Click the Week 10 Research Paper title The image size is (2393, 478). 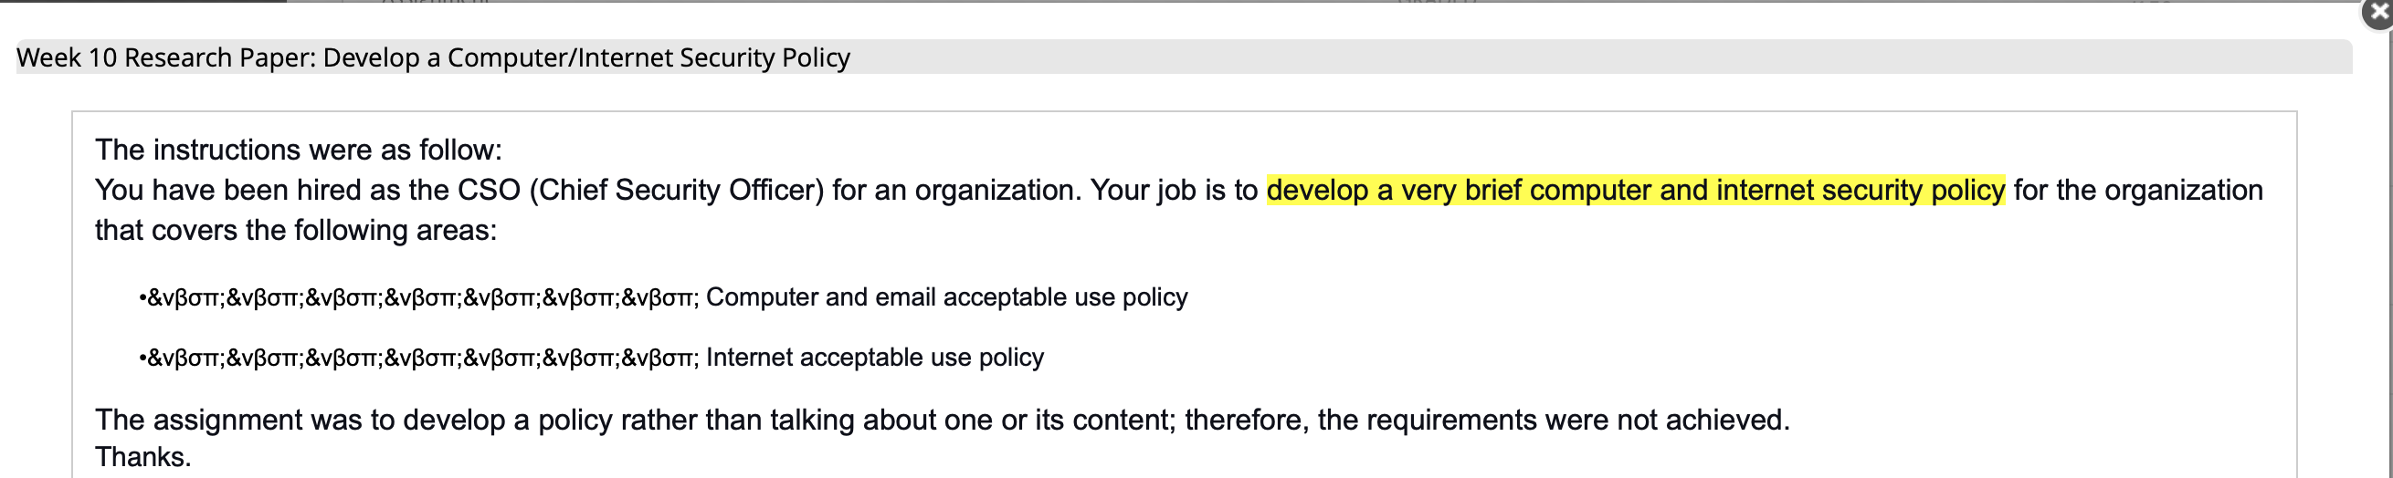tap(433, 57)
